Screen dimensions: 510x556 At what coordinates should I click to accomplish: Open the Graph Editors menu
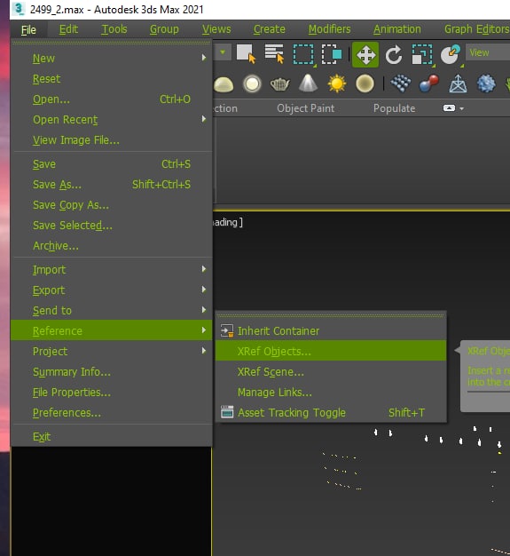476,29
